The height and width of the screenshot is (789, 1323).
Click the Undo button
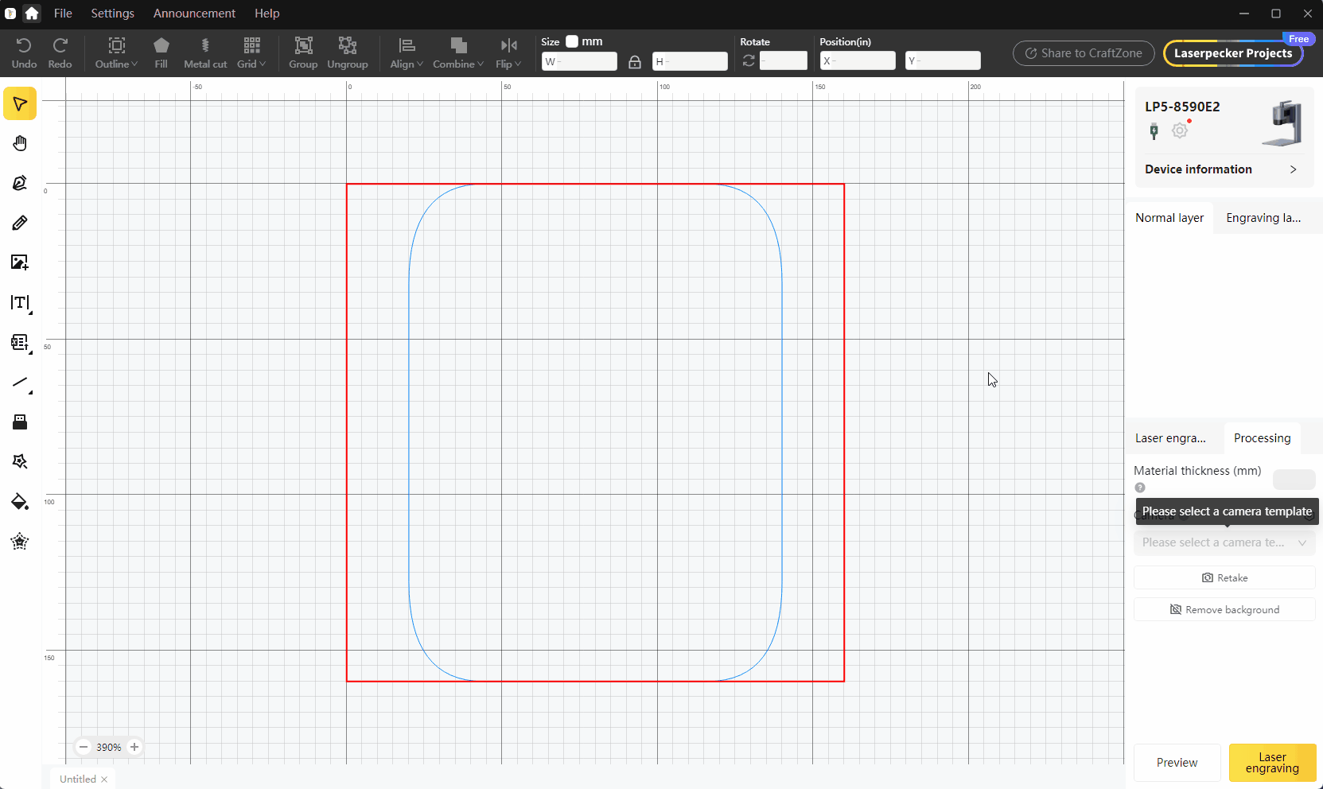coord(24,53)
